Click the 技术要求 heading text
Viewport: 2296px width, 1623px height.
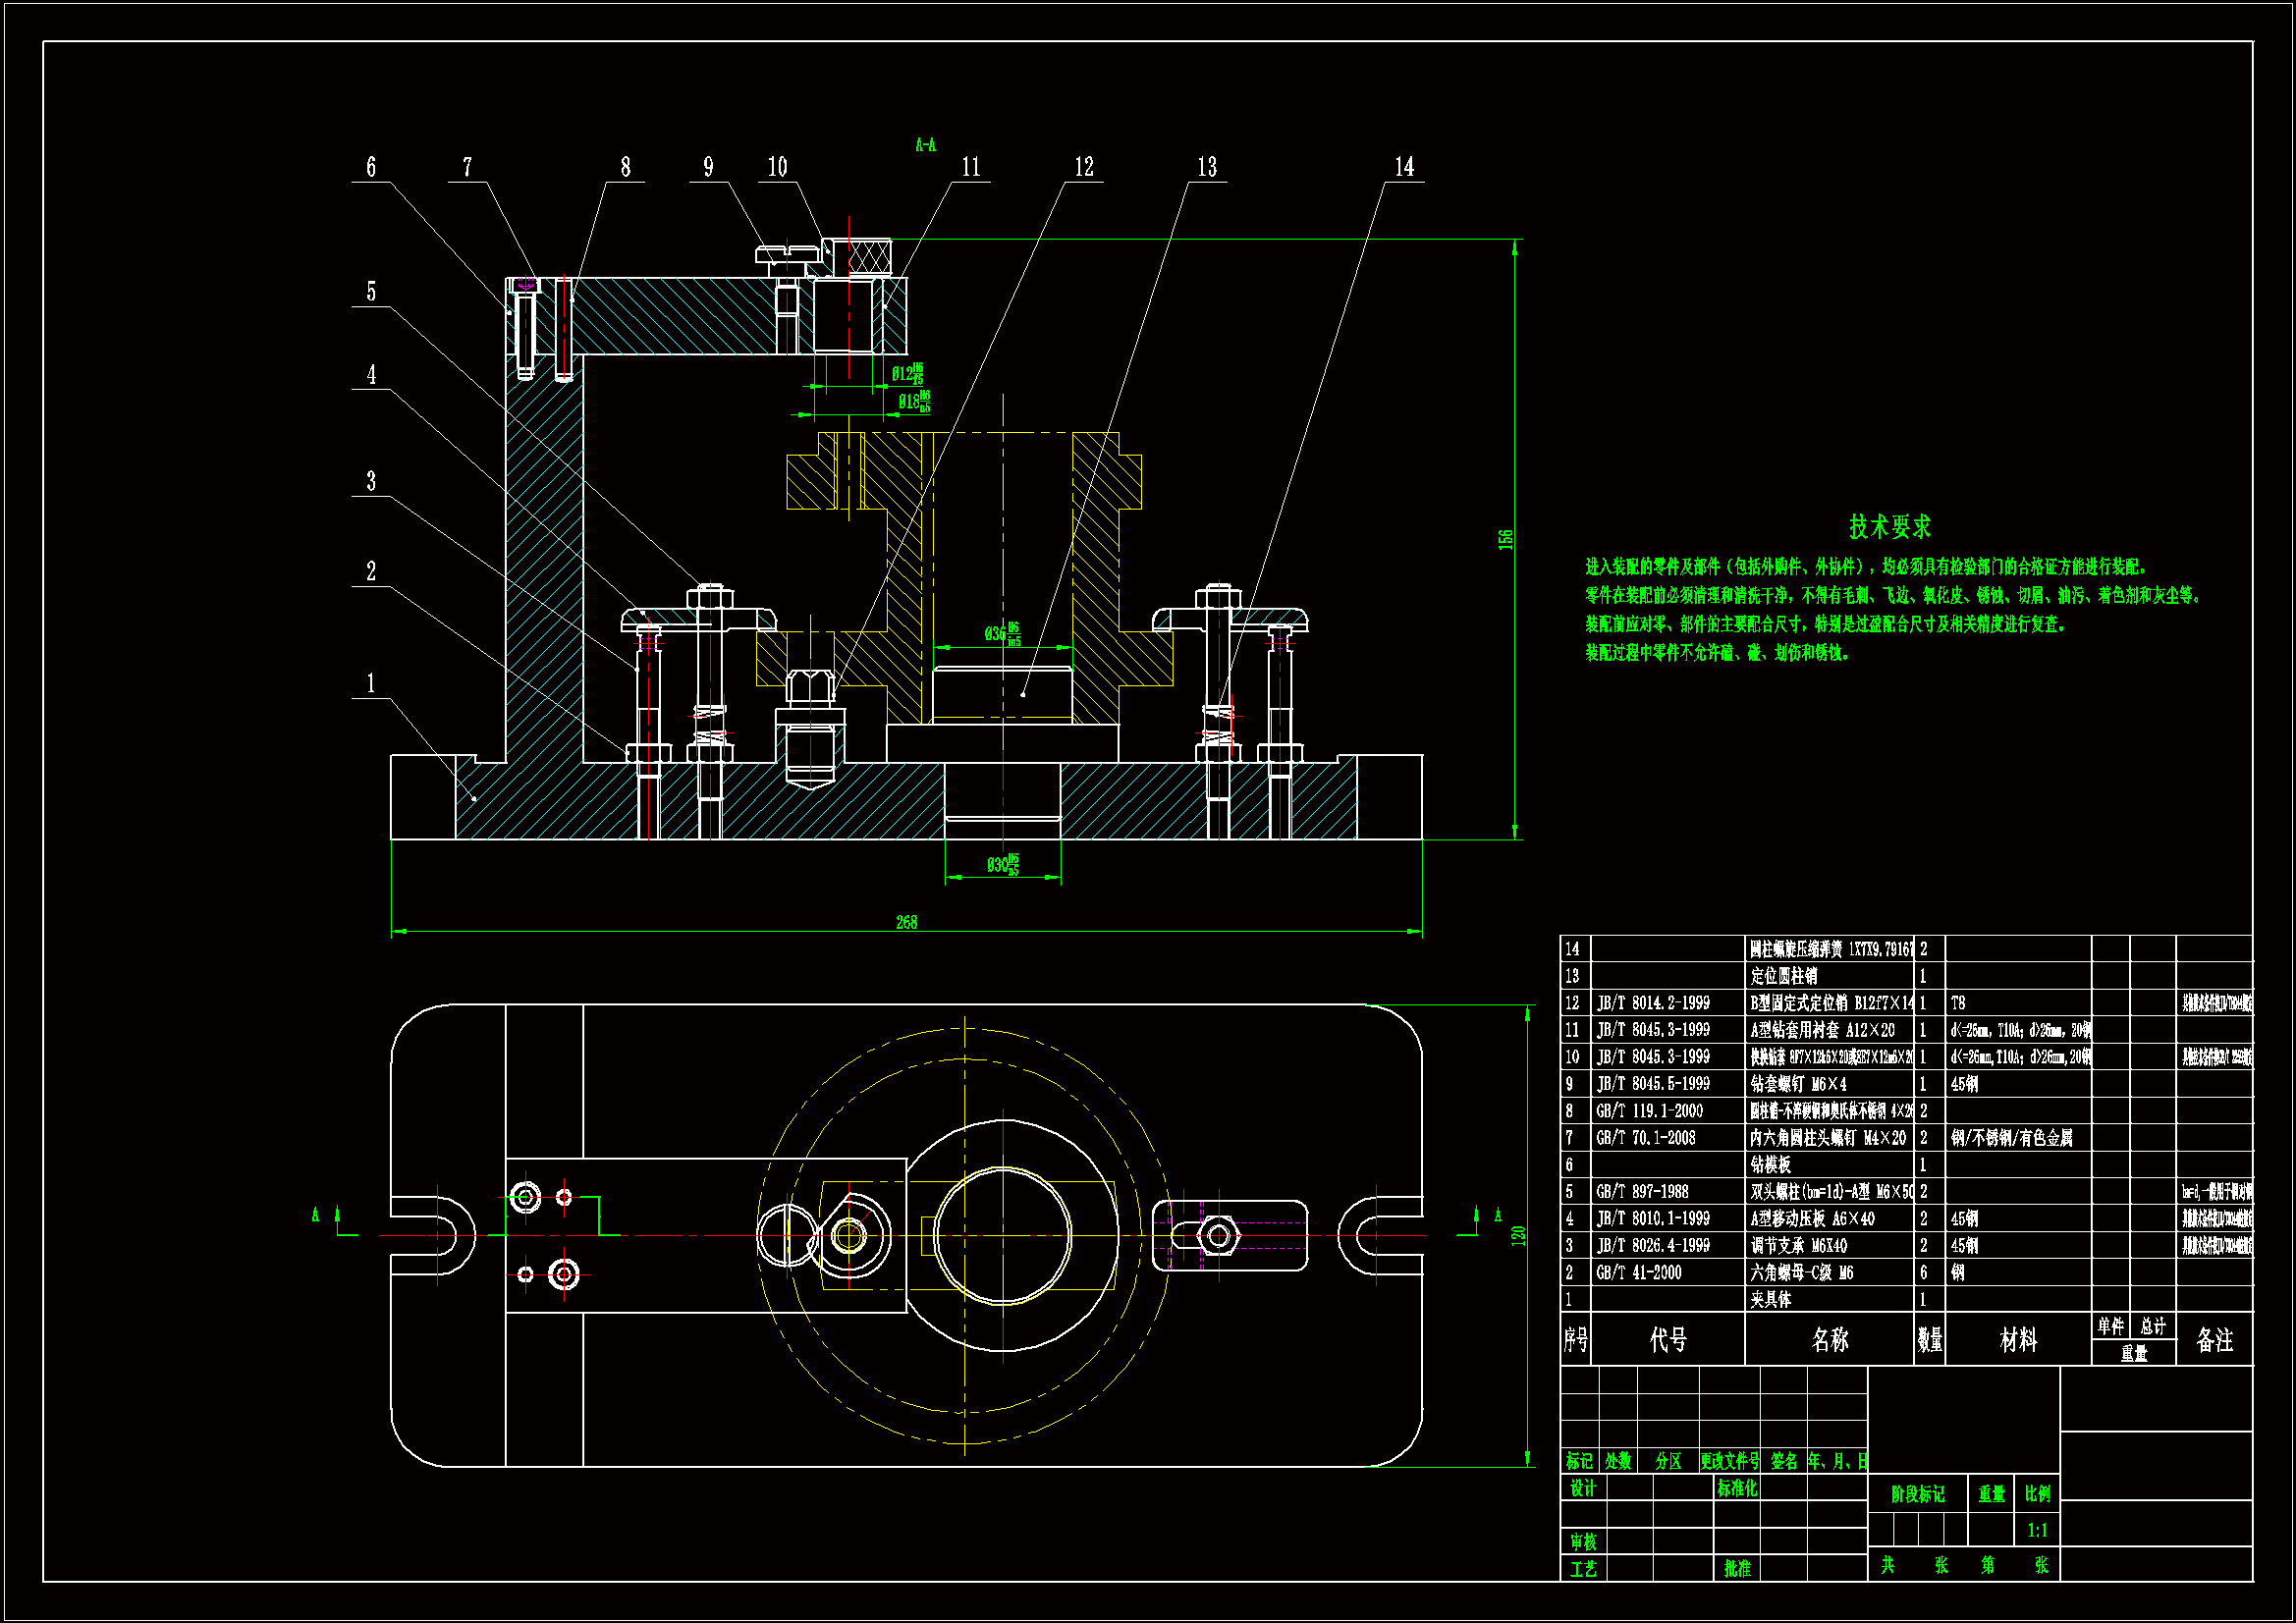[1889, 527]
